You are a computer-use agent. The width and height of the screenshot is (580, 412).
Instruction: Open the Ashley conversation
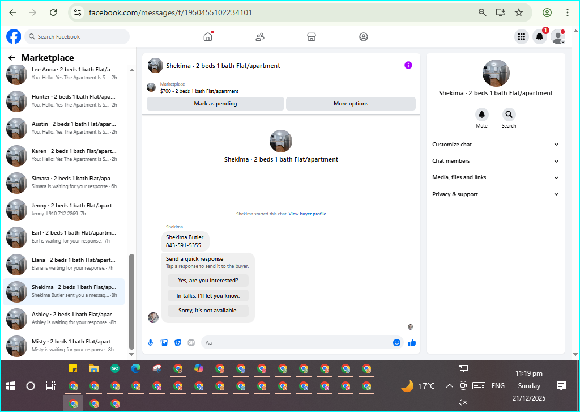point(64,318)
